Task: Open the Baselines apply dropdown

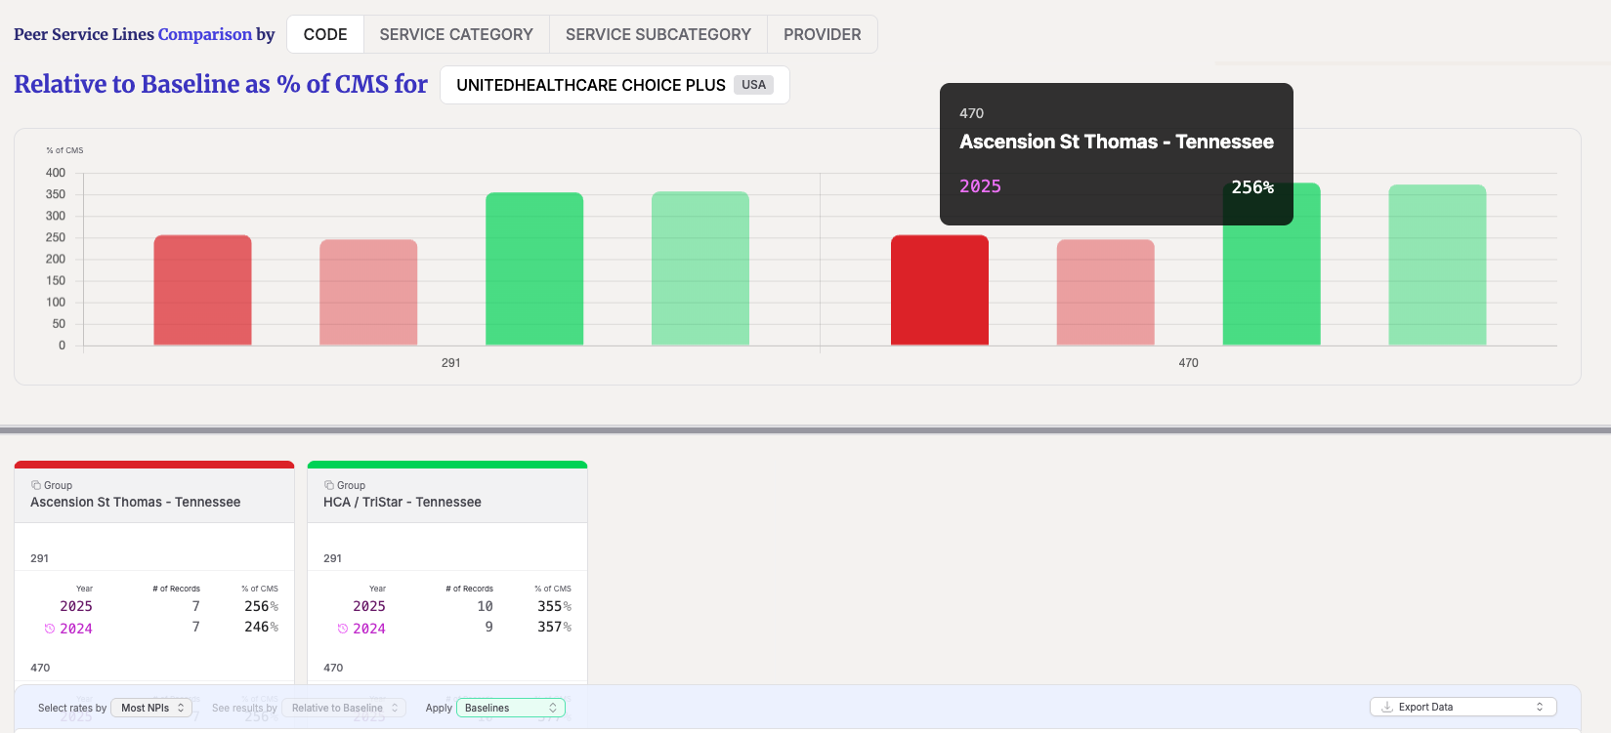Action: tap(511, 708)
